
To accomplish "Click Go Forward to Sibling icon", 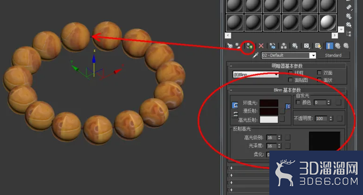I will (x=346, y=46).
